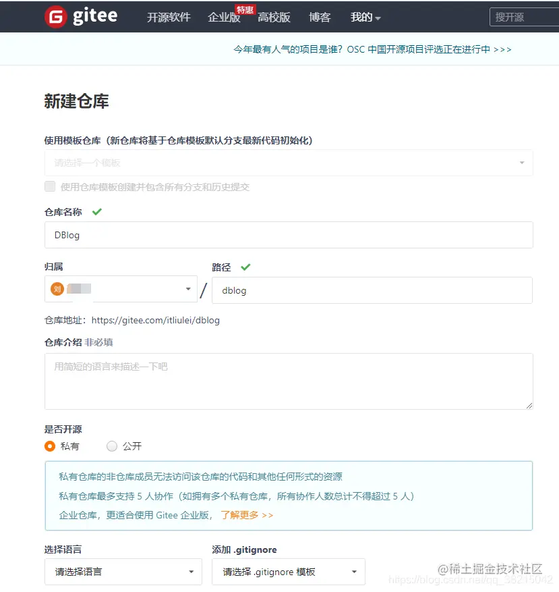
Task: Click the avatar icon inside the 归属 selector
Action: 56,289
